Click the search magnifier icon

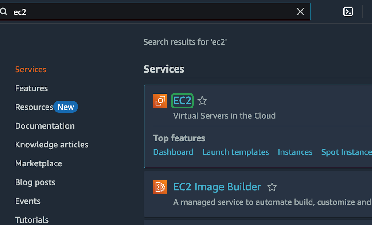[x=4, y=12]
